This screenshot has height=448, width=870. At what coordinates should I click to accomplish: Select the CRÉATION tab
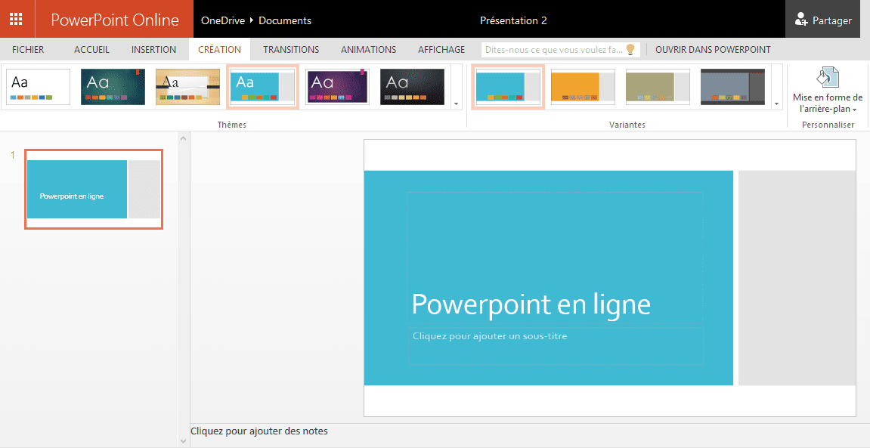click(x=219, y=49)
